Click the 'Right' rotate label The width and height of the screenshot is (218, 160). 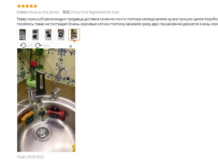46,46
